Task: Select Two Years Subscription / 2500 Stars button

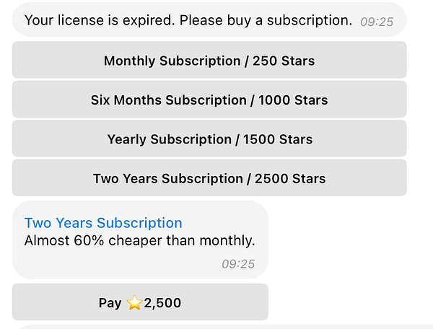Action: [x=209, y=178]
